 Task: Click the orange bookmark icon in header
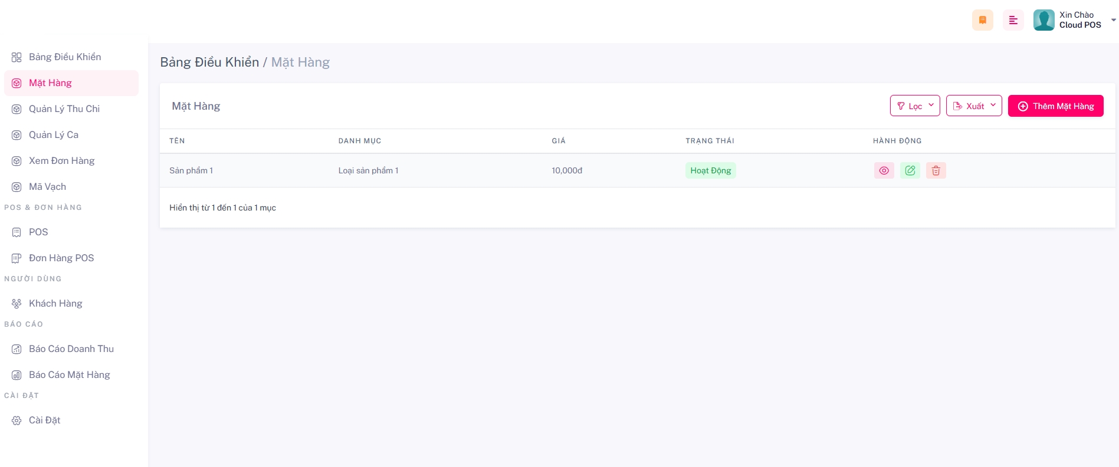pyautogui.click(x=982, y=20)
